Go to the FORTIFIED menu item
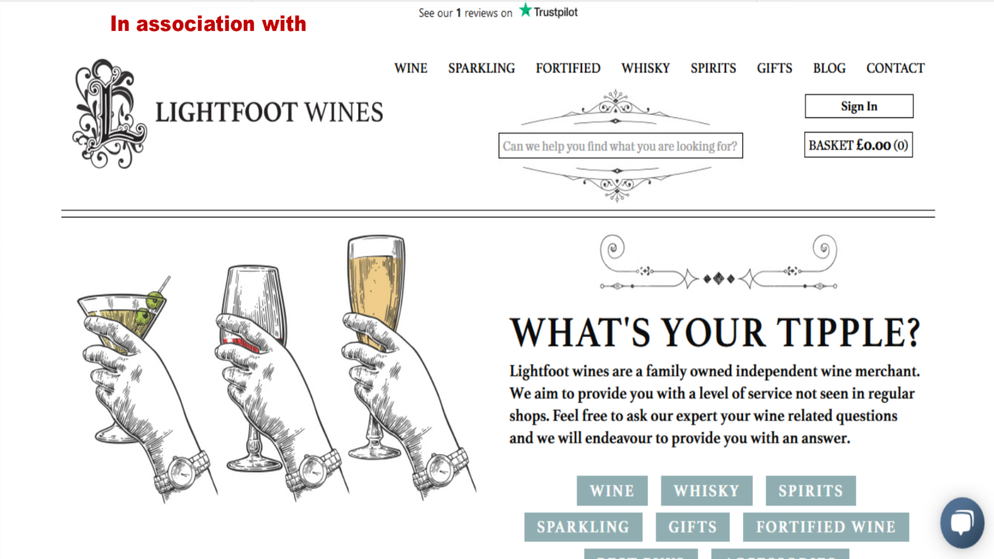This screenshot has width=994, height=559. click(x=568, y=68)
